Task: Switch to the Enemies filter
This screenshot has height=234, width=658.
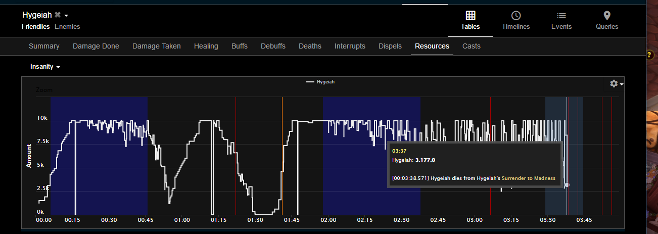Action: (67, 26)
